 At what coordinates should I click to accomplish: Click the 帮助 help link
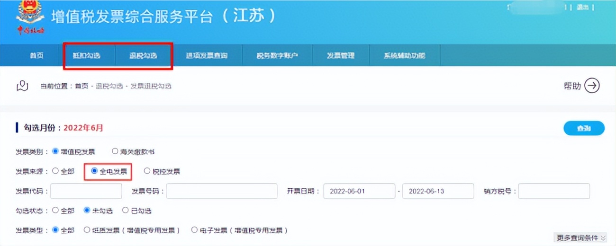pyautogui.click(x=572, y=86)
